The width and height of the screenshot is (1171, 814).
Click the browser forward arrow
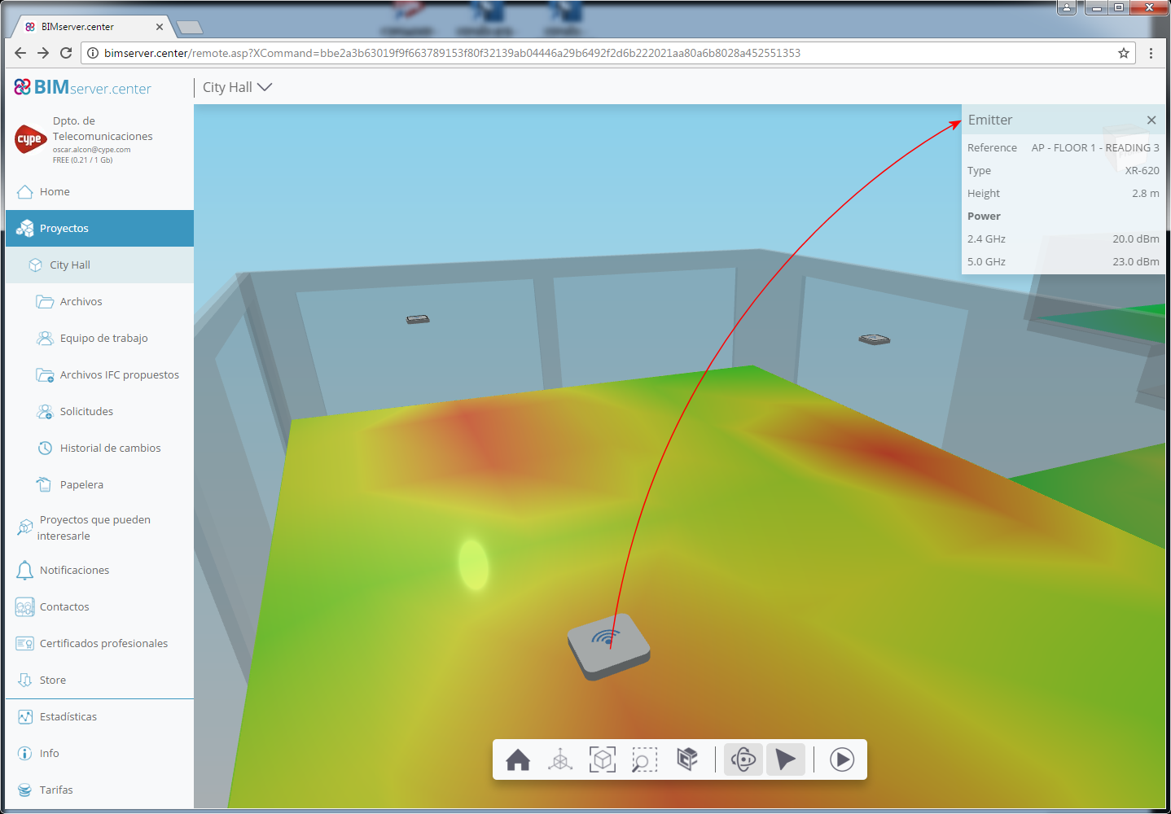pos(43,53)
